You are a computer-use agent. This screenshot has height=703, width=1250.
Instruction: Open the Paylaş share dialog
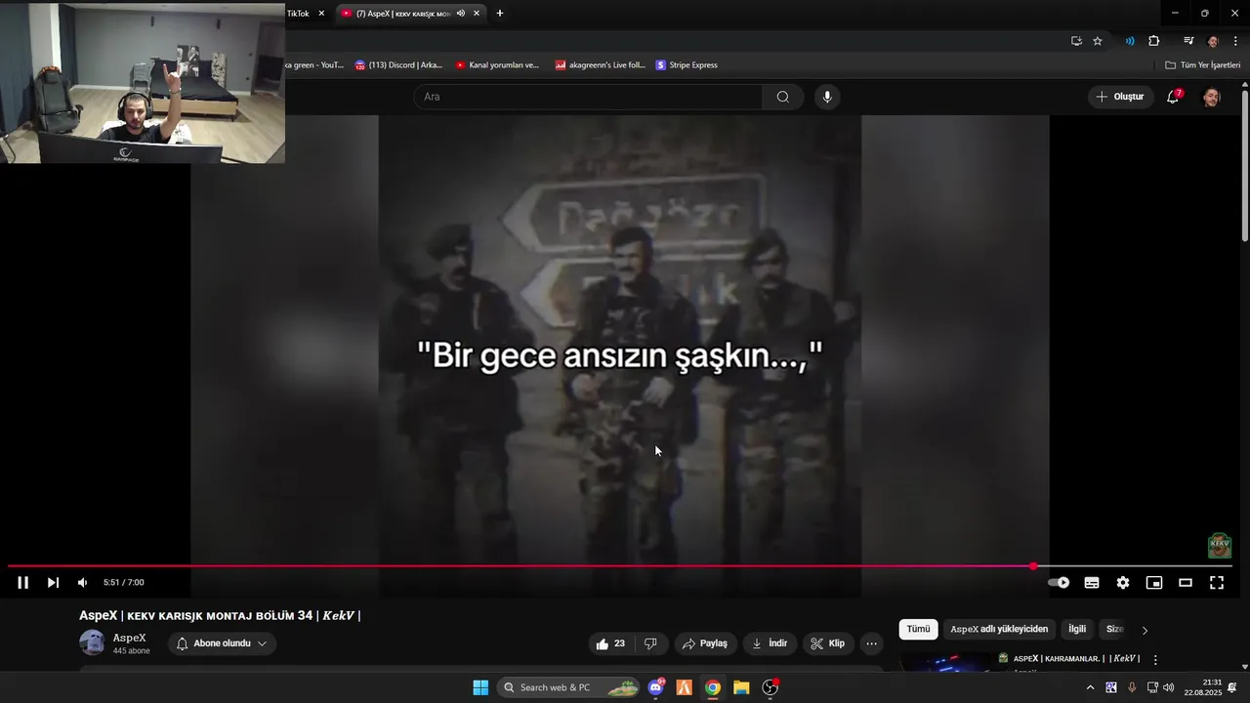(705, 643)
